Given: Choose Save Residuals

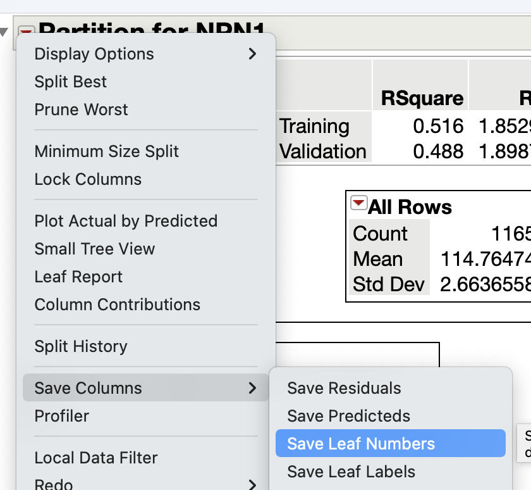Looking at the screenshot, I should pyautogui.click(x=345, y=388).
